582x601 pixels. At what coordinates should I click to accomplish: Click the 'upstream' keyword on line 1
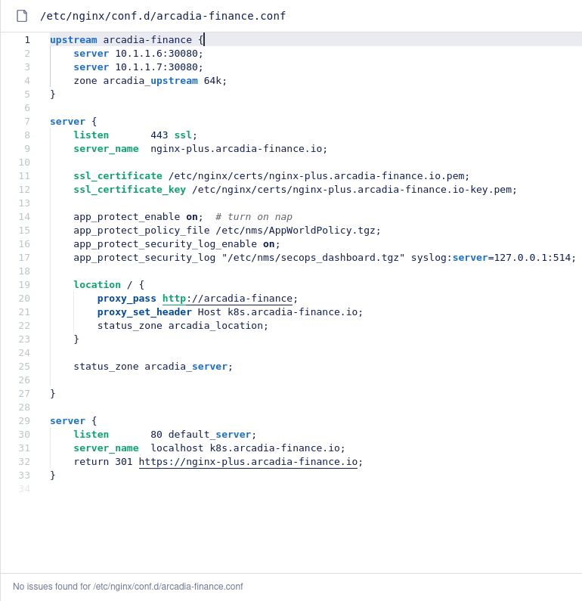73,40
